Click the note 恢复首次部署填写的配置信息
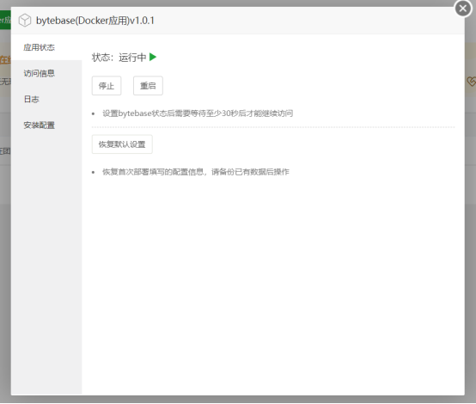This screenshot has width=476, height=404. click(196, 172)
